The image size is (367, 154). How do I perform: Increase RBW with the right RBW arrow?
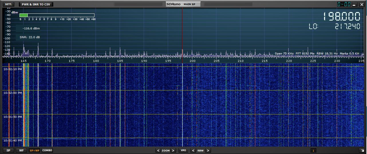click(208, 151)
